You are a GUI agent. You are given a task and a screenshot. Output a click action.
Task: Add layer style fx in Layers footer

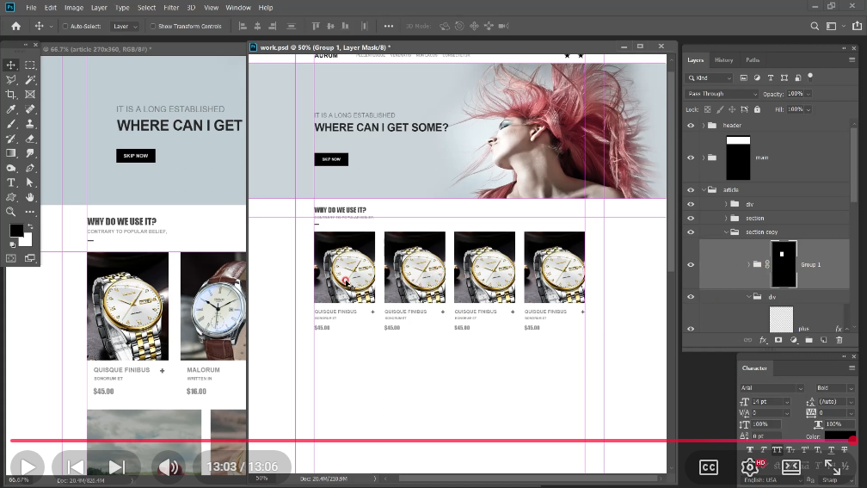[763, 340]
